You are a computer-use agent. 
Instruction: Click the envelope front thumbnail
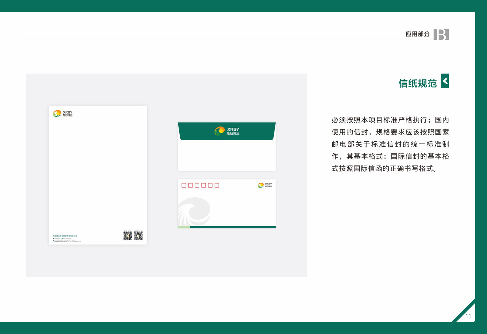pyautogui.click(x=227, y=204)
